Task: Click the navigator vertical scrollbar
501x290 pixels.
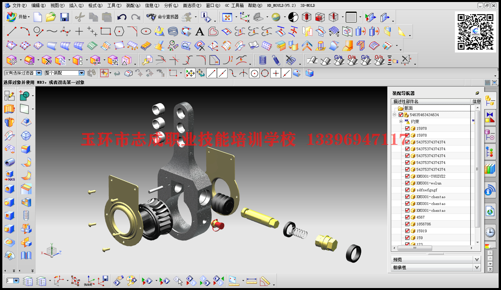Action: [x=477, y=169]
